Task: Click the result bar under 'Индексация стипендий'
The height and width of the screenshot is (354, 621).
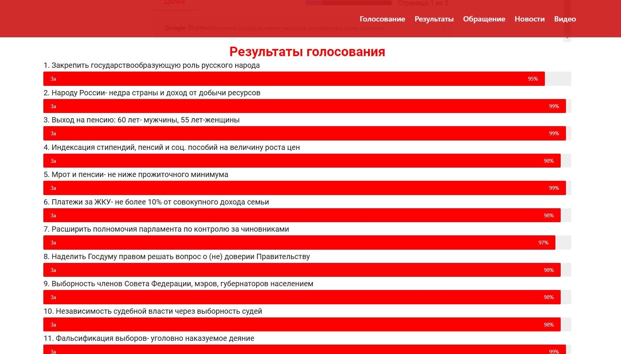Action: click(x=302, y=161)
